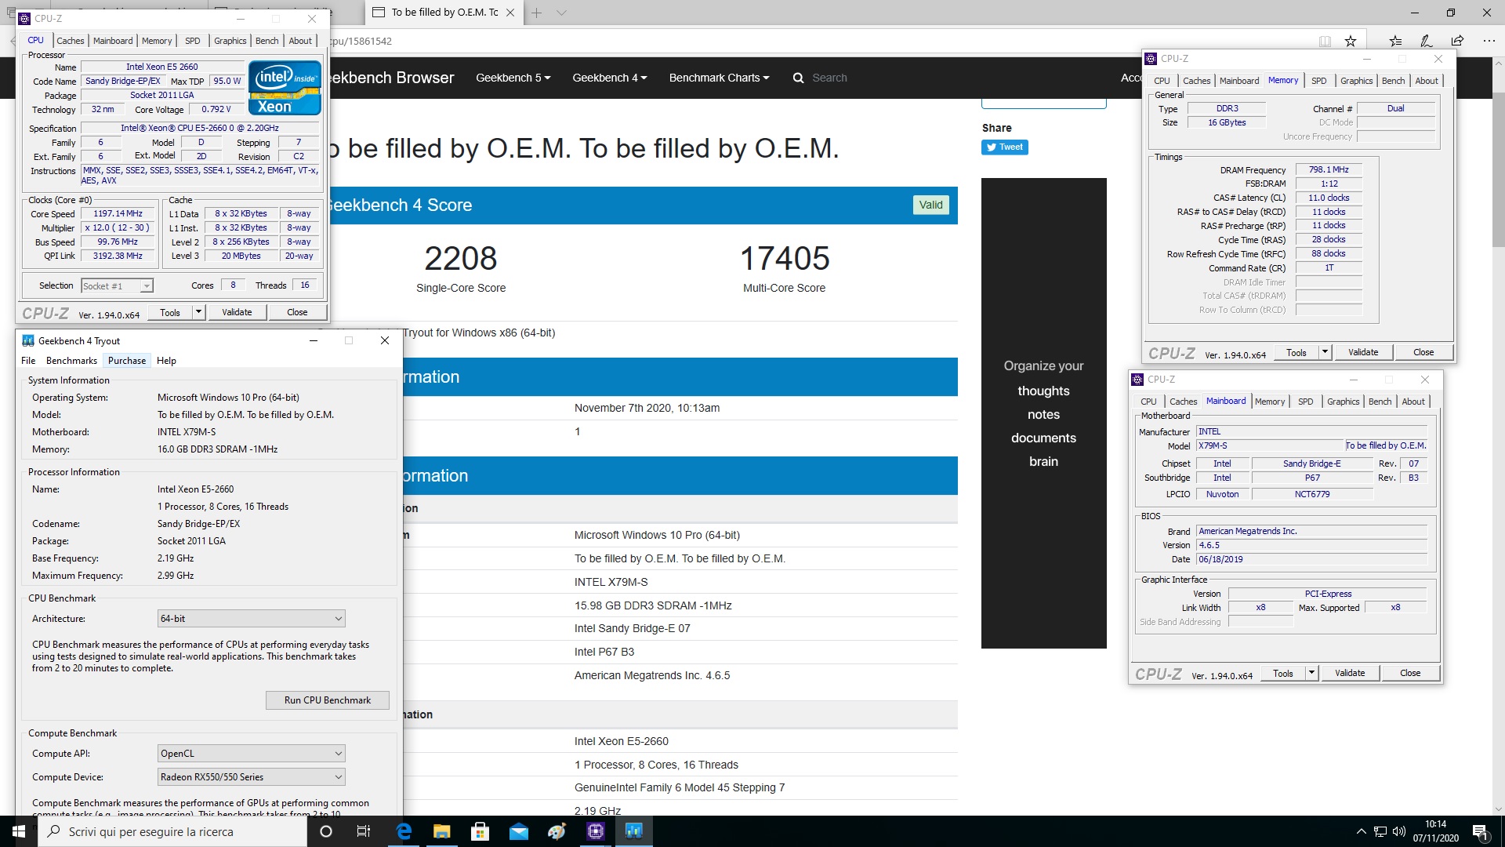Click Validate in top-left CPU-Z window
1505x847 pixels.
click(237, 312)
